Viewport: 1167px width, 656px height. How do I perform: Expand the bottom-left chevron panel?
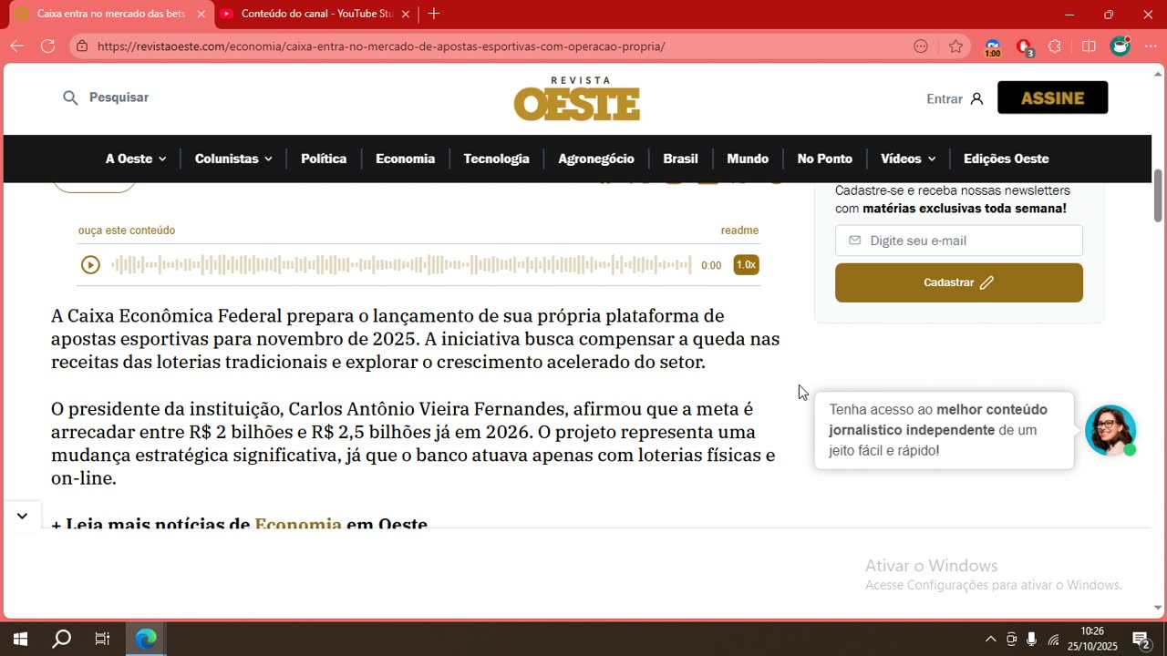pos(22,516)
